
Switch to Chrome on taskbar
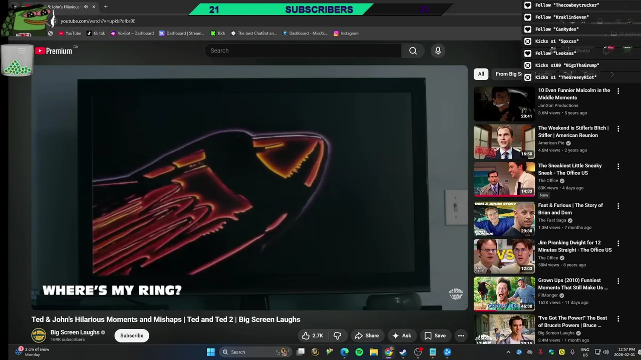[x=389, y=352]
